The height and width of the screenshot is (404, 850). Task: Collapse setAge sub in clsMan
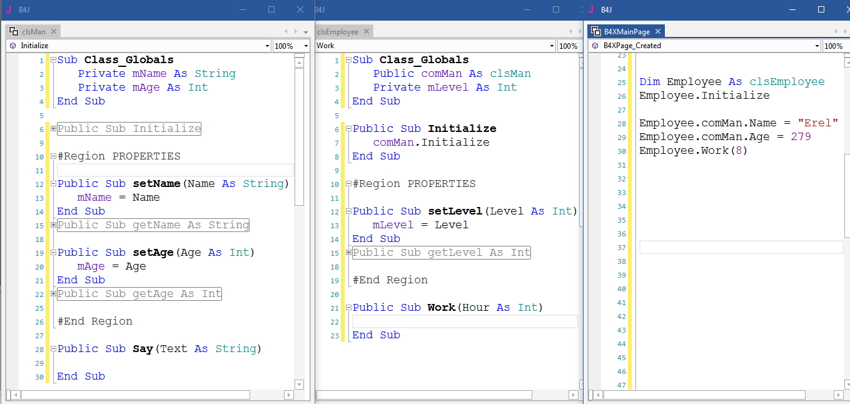pyautogui.click(x=53, y=253)
